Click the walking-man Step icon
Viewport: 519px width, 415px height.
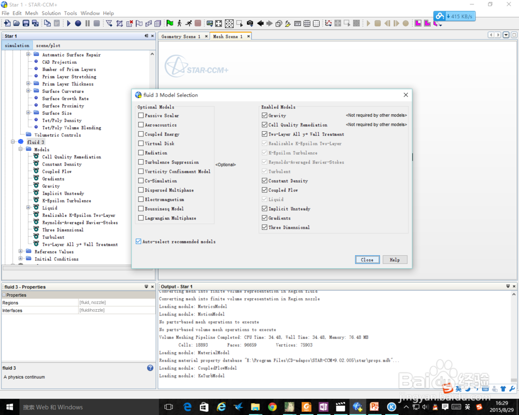[x=180, y=23]
